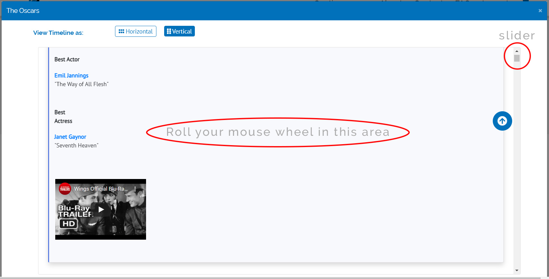The height and width of the screenshot is (279, 549).
Task: Click the timeline scrollbar thumb
Action: (517, 58)
